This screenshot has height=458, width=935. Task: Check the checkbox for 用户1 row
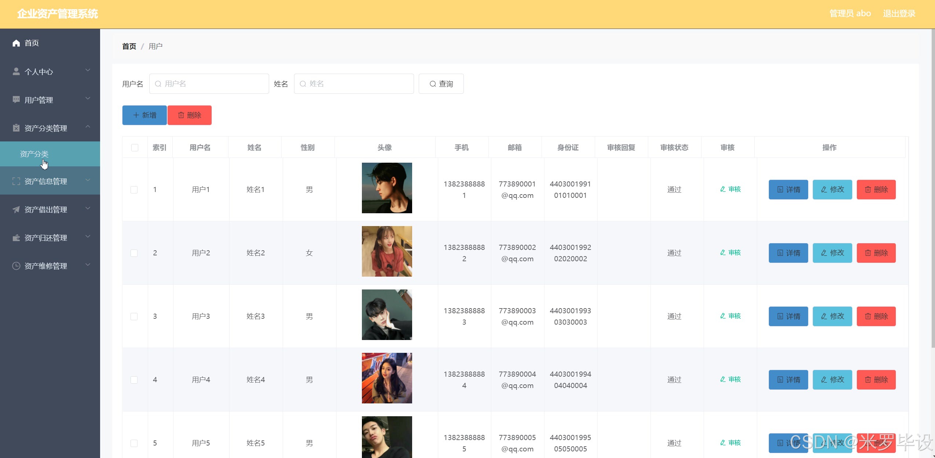134,190
